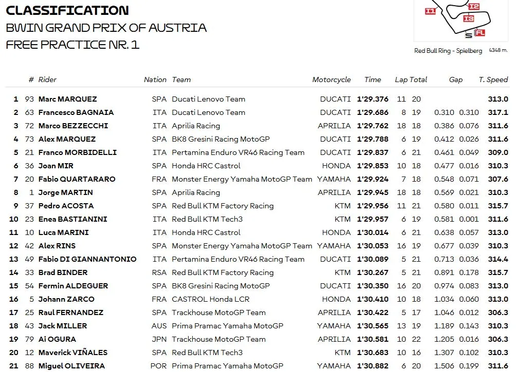Select rider Jack MILLER
The height and width of the screenshot is (372, 518).
[63, 326]
